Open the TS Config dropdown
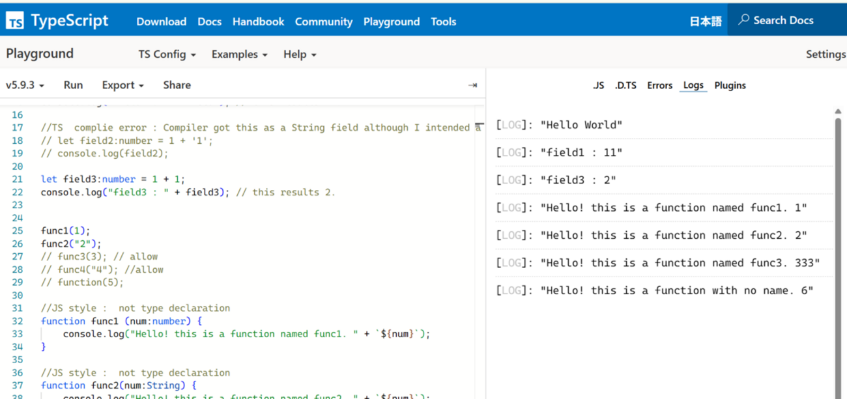Screen dimensions: 847x399 (167, 55)
